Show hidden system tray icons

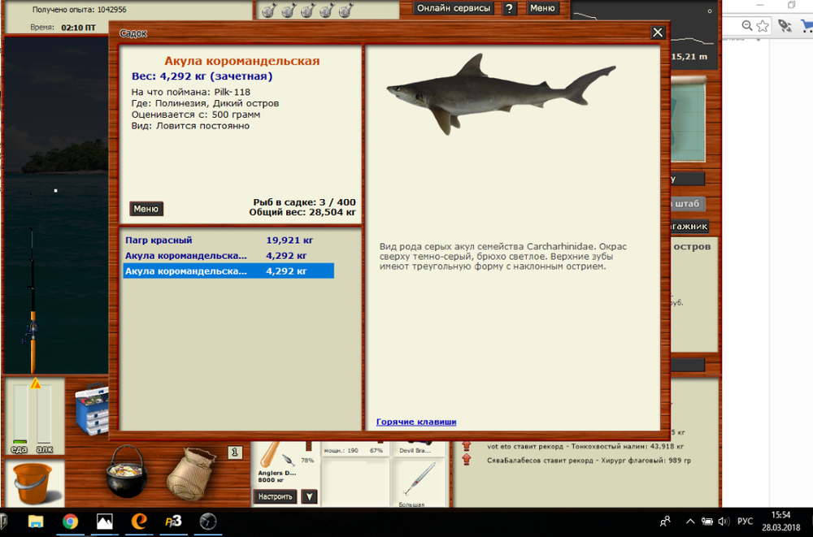point(690,521)
